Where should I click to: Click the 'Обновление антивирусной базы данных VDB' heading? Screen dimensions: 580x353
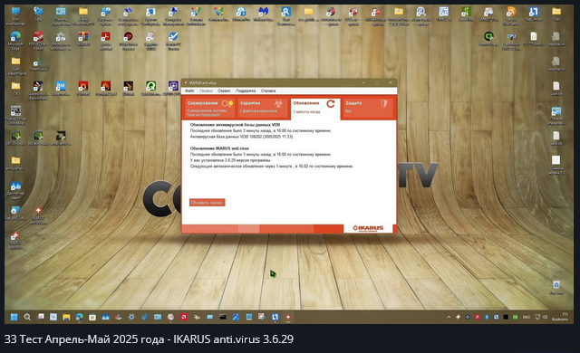pos(235,125)
